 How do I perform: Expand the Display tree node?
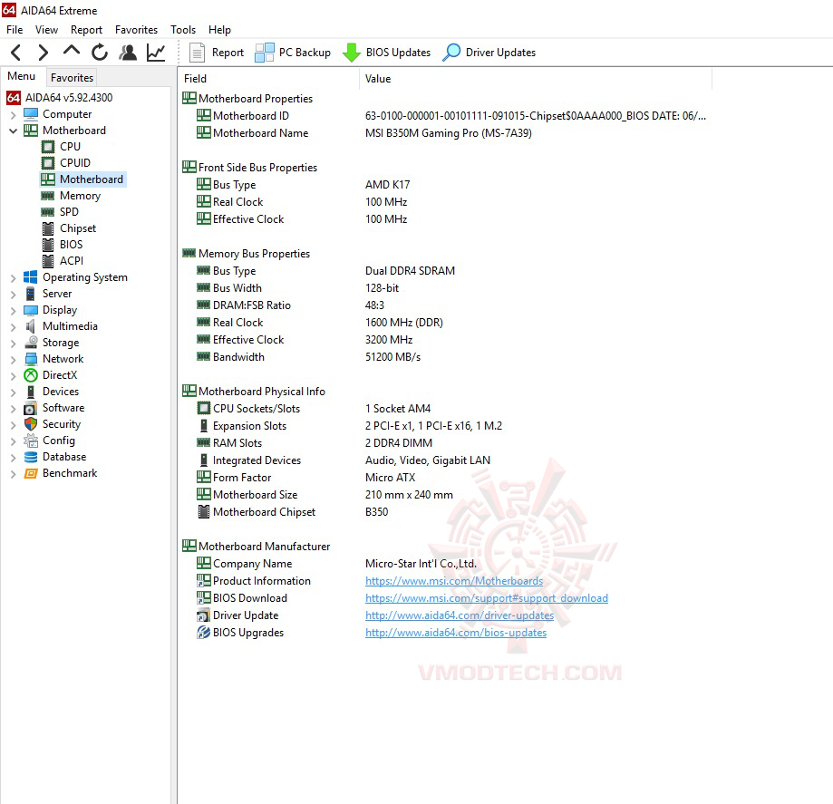[x=14, y=311]
